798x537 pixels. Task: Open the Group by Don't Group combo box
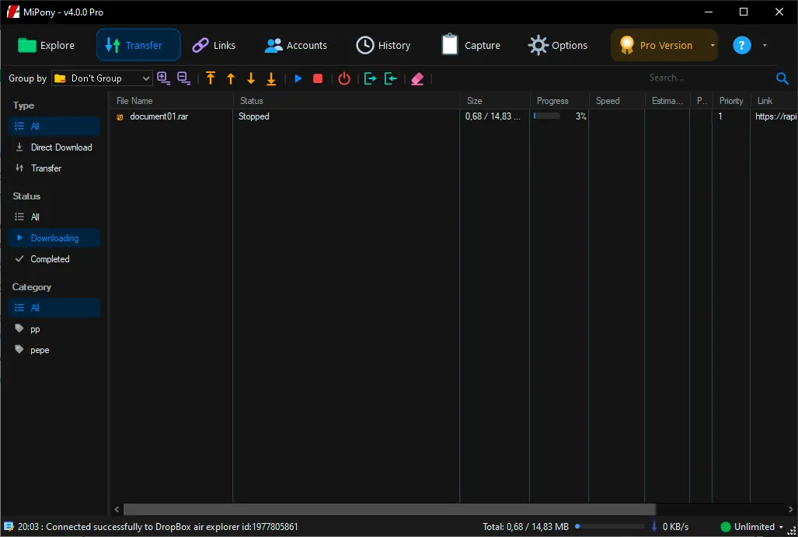pyautogui.click(x=102, y=78)
